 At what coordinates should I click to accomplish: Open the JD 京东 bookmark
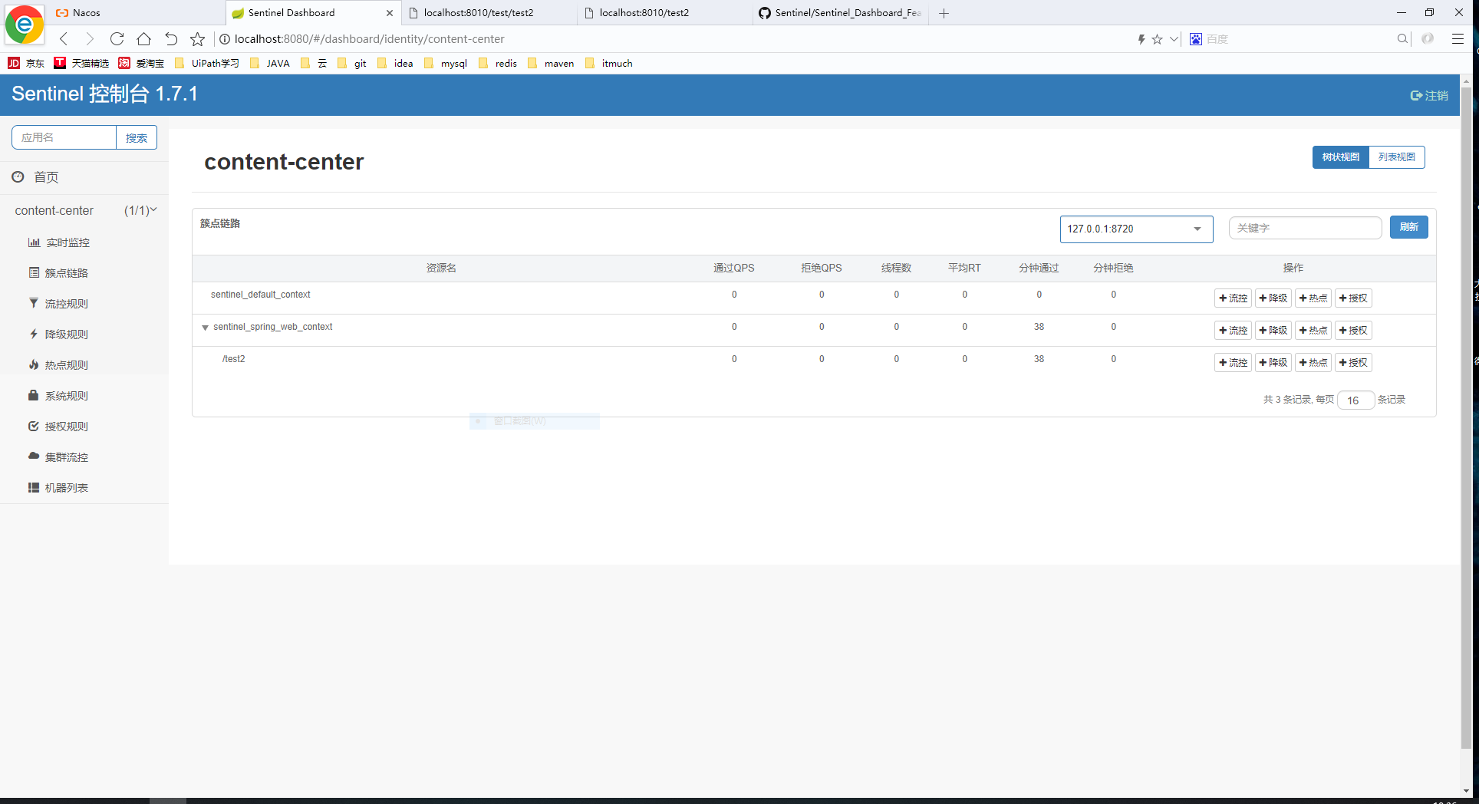click(x=26, y=63)
